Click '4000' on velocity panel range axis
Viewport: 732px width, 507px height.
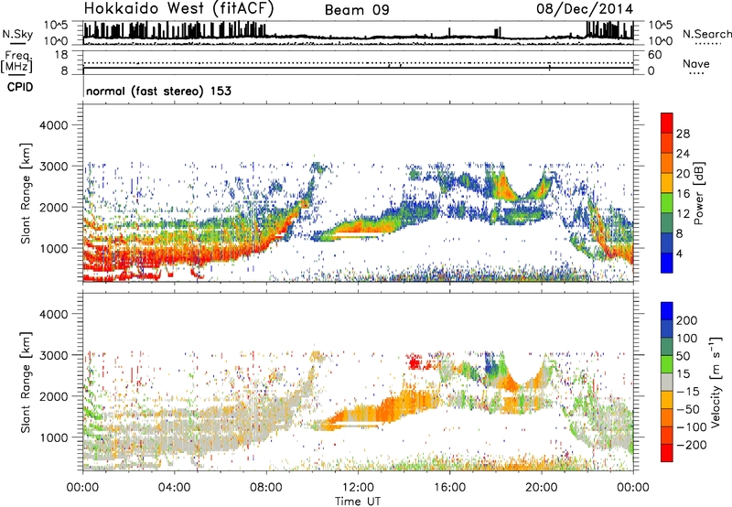pos(54,314)
